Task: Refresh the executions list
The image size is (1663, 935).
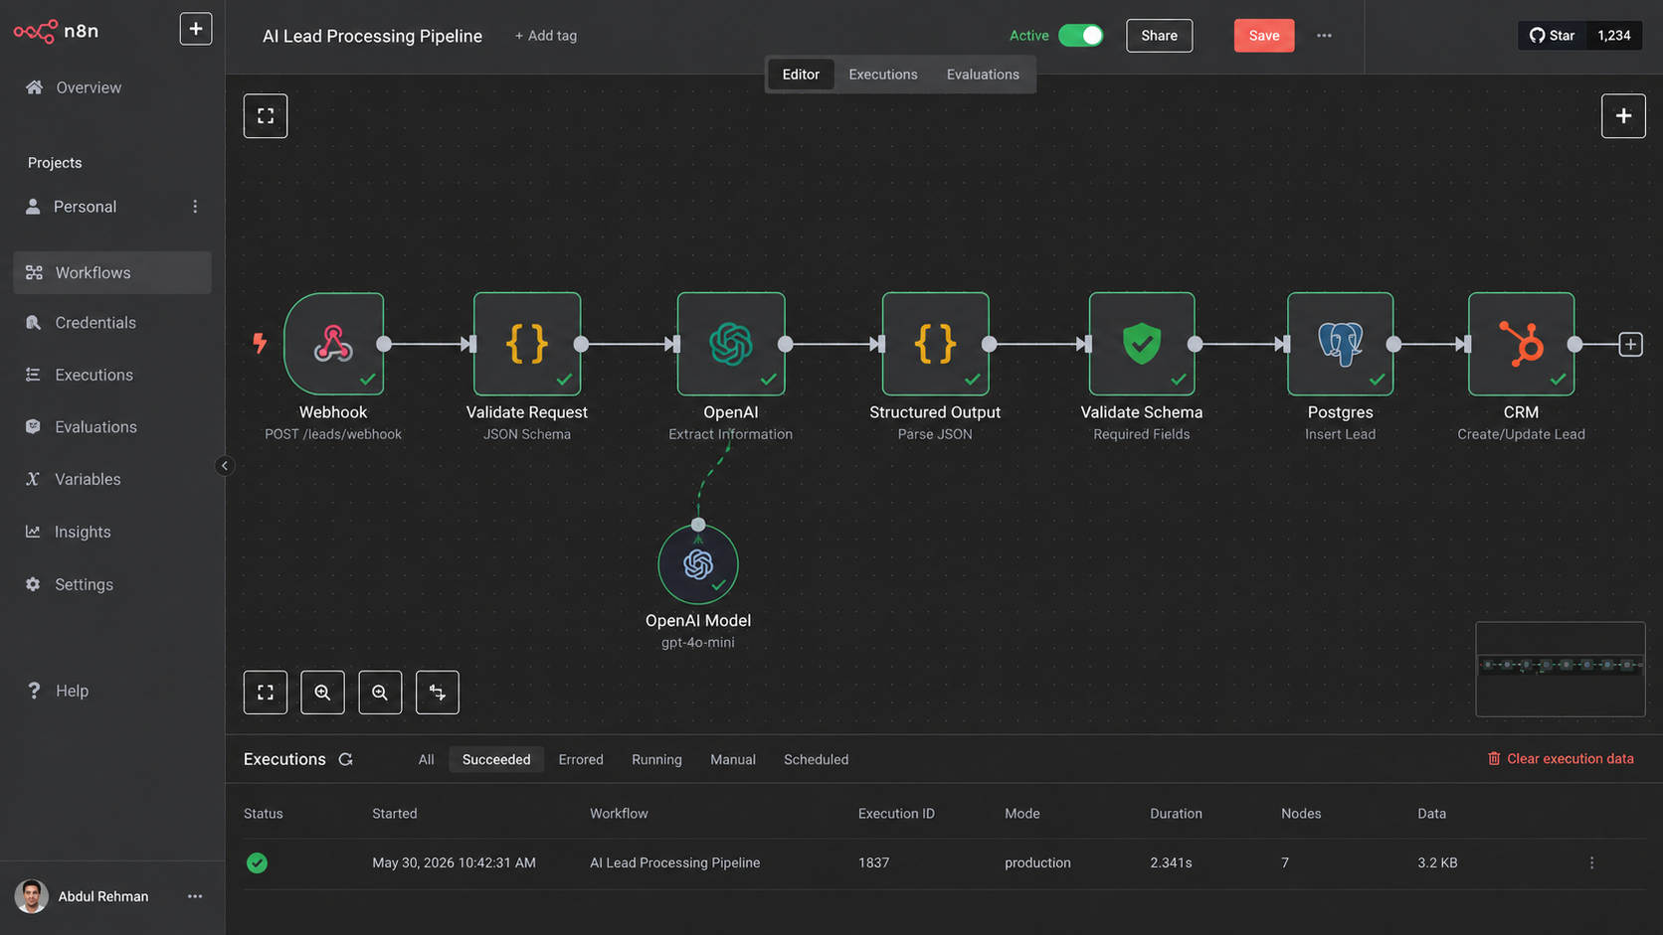Action: coord(346,759)
